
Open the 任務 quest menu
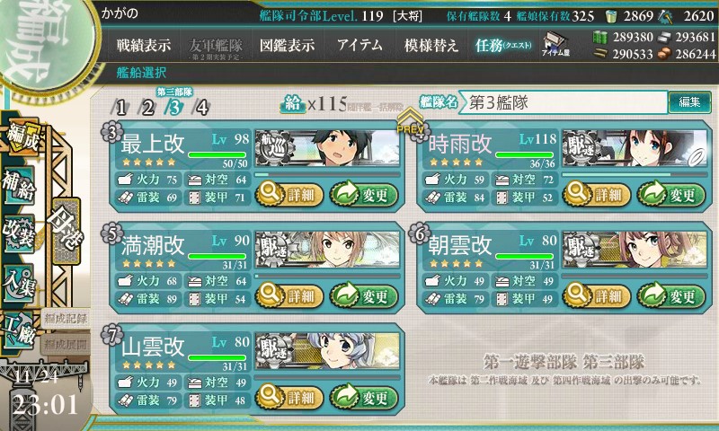[503, 45]
